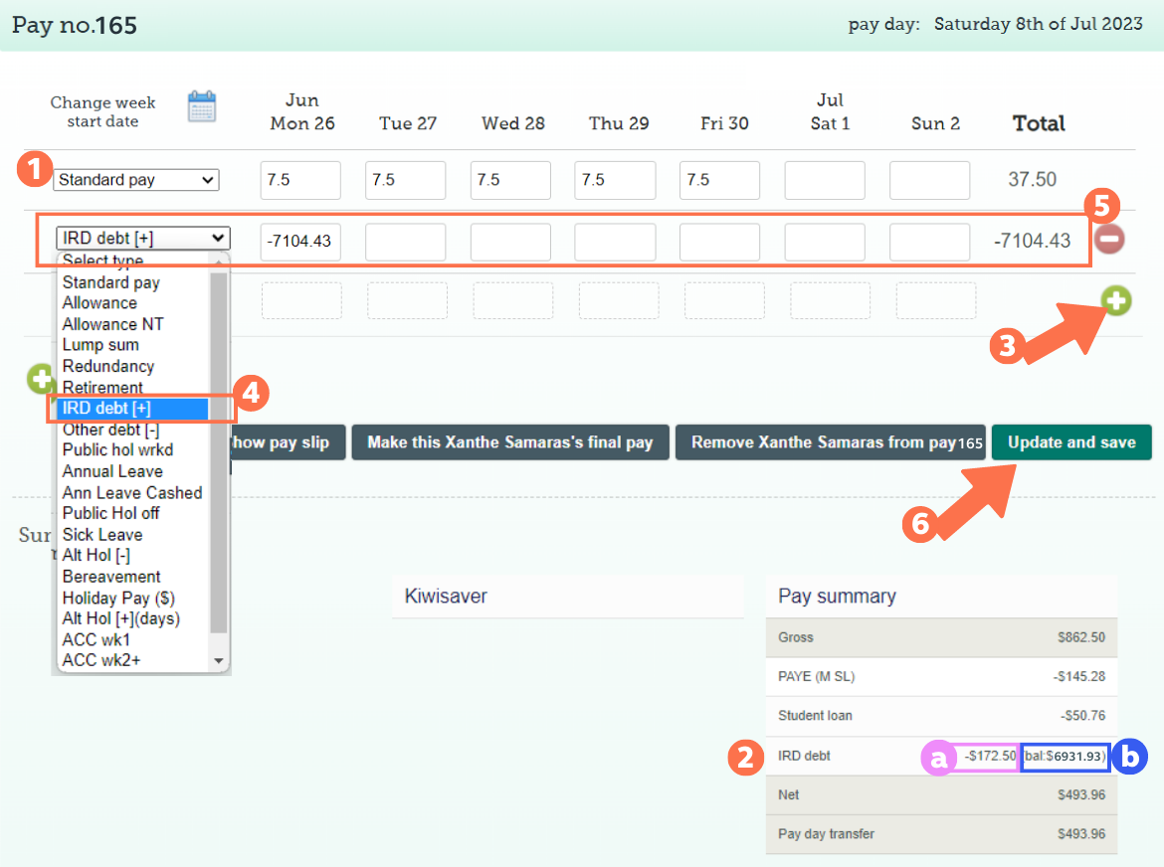The height and width of the screenshot is (867, 1164).
Task: Choose Annual Leave in the type list
Action: (112, 471)
